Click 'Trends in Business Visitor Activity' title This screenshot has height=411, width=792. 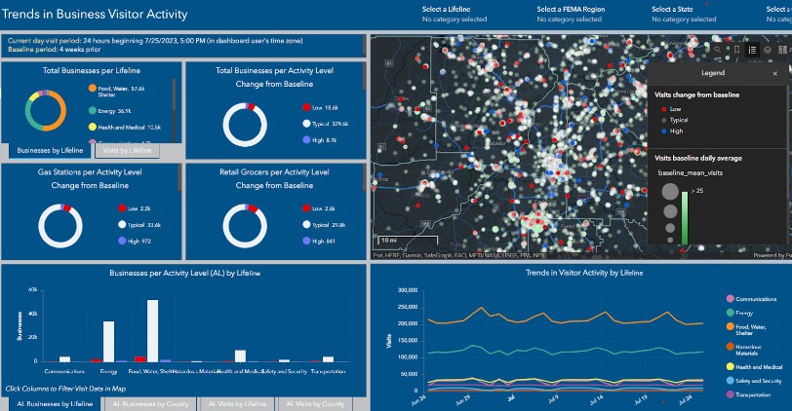click(x=95, y=14)
